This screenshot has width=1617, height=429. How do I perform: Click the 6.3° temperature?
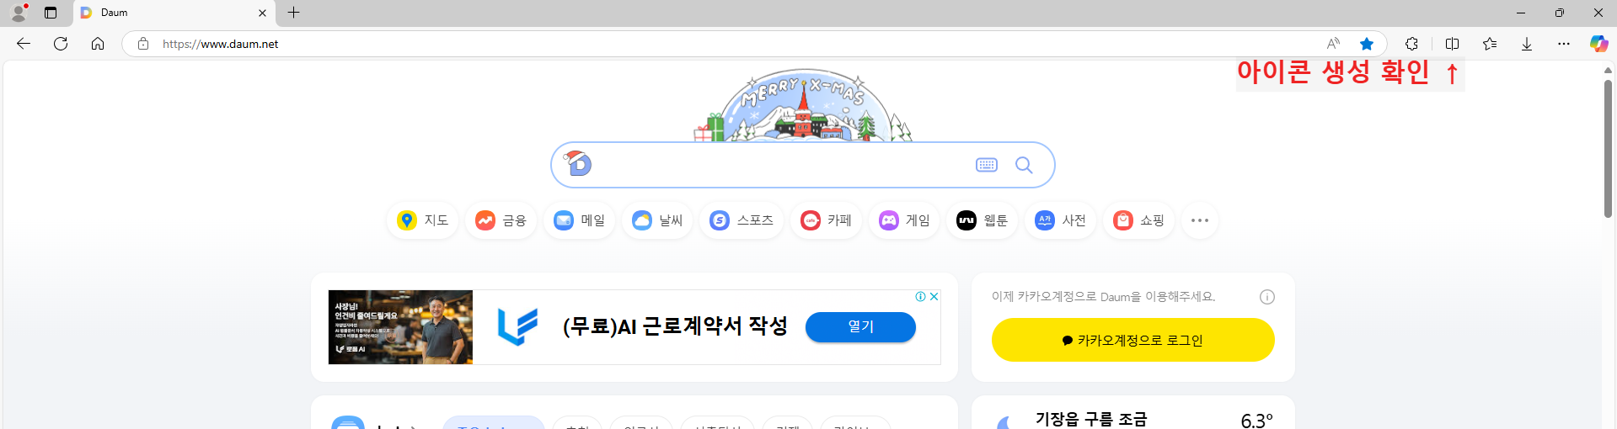point(1256,420)
